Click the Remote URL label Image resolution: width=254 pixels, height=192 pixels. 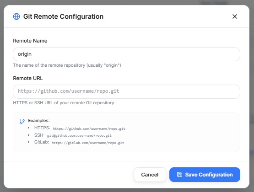[x=28, y=78]
